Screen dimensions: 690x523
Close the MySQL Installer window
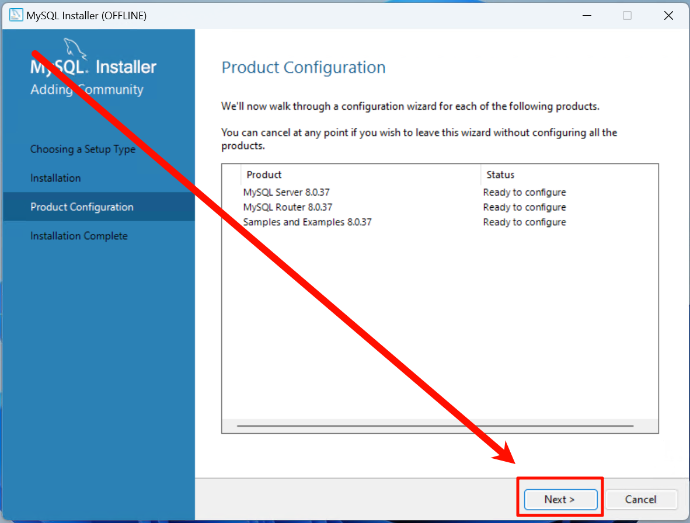(x=668, y=15)
